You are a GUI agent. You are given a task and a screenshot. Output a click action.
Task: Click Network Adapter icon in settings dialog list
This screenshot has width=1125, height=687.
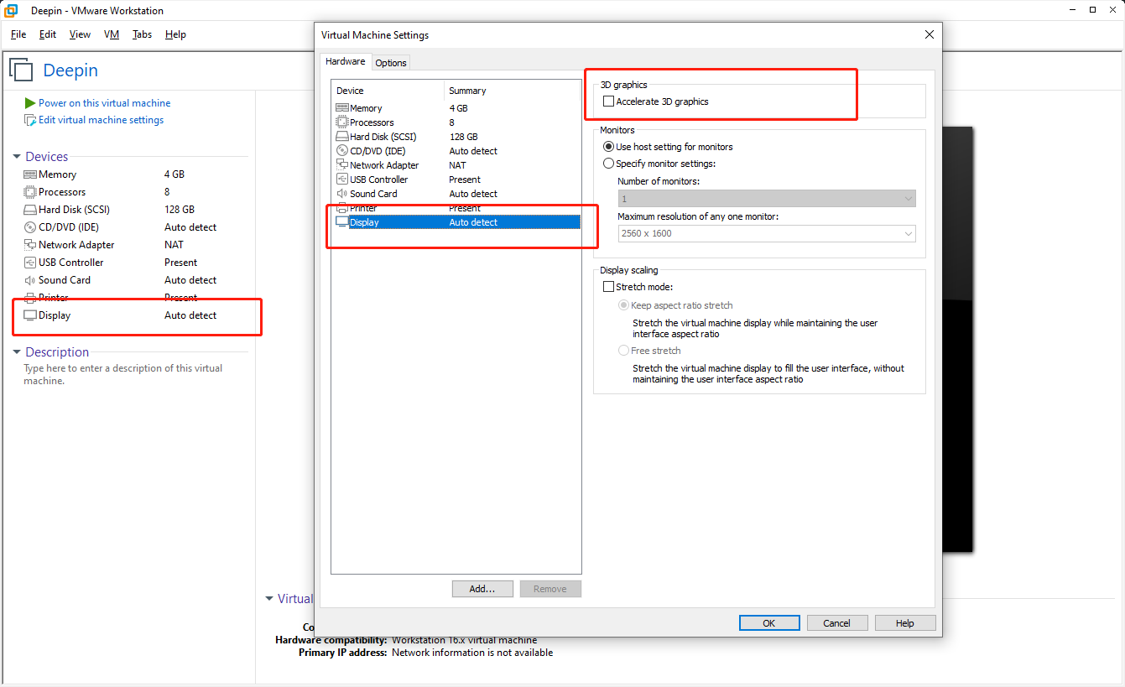[x=341, y=165]
